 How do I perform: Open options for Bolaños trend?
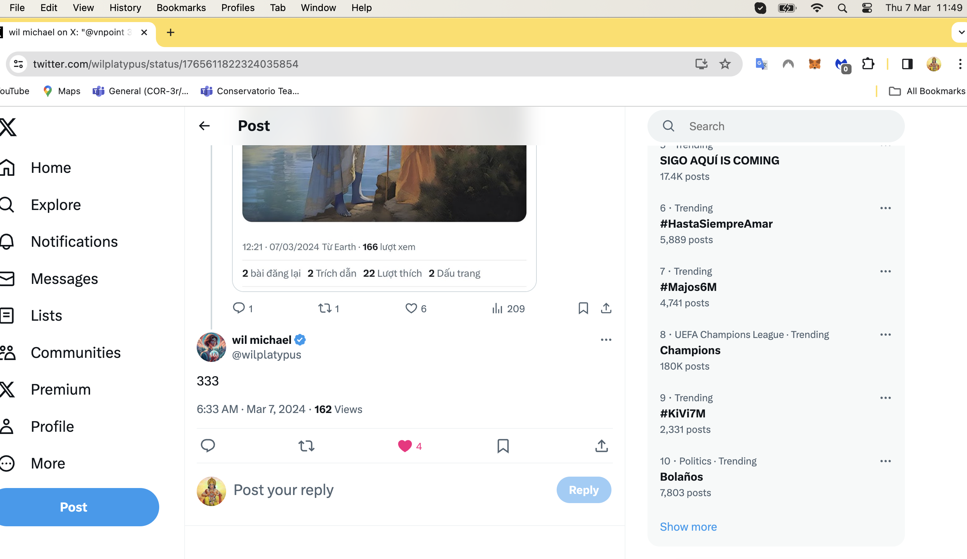pos(885,461)
